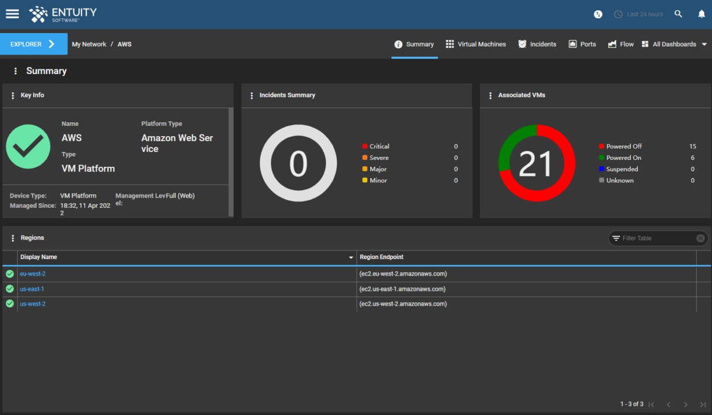712x415 pixels.
Task: Click the green checkmark status icon in Key Info
Action: click(x=28, y=146)
